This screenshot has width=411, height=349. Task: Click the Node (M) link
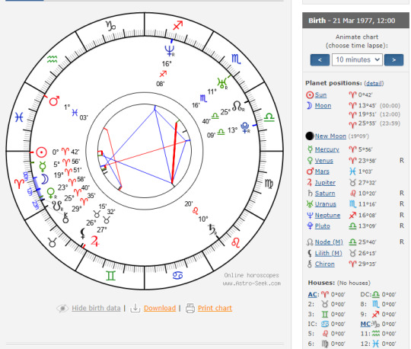329,242
